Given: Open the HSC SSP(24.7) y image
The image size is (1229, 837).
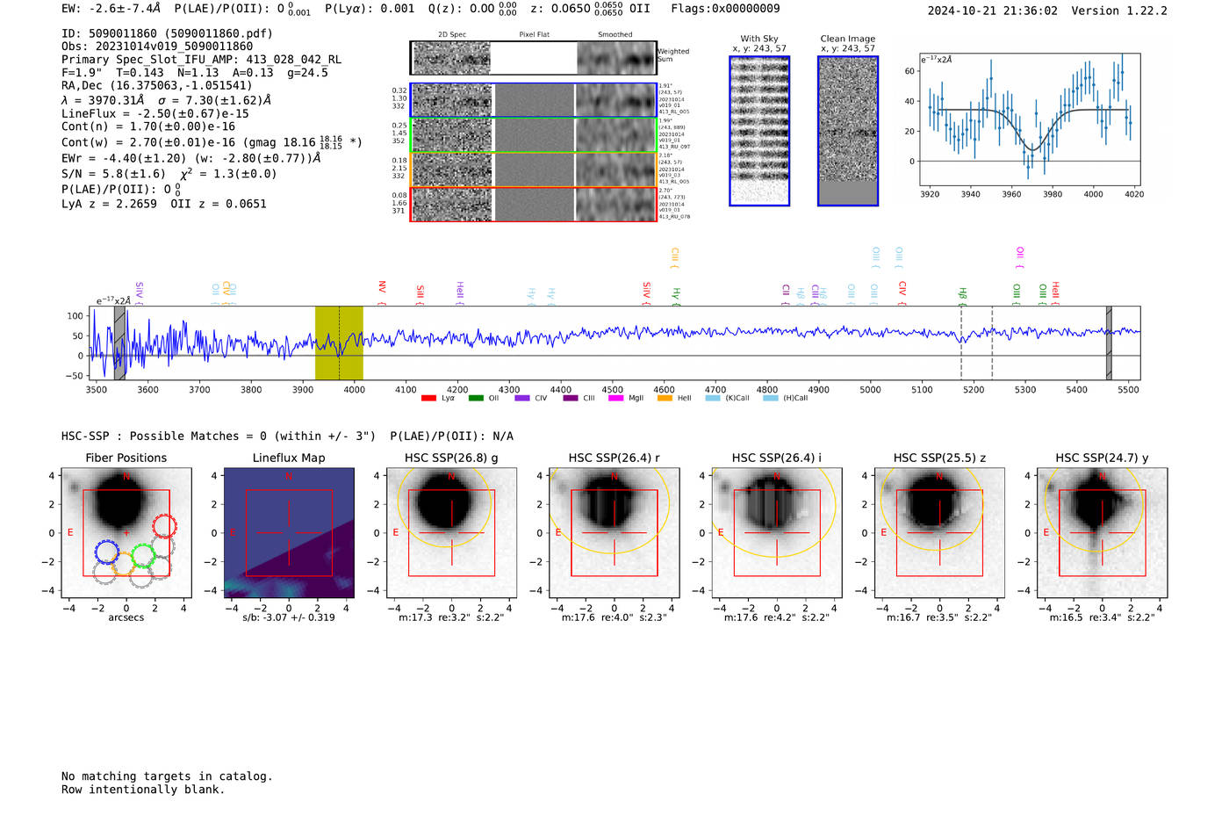Looking at the screenshot, I should (1102, 533).
